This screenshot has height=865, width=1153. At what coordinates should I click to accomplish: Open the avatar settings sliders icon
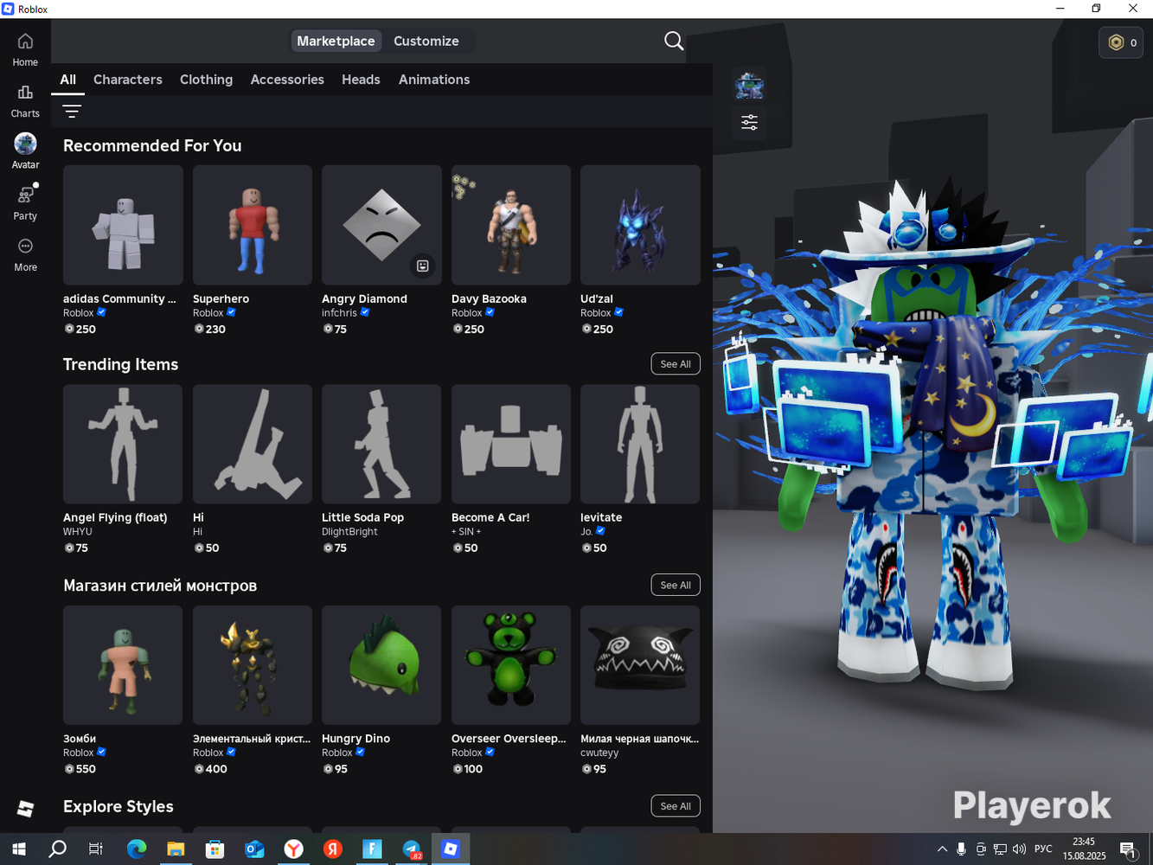point(749,122)
